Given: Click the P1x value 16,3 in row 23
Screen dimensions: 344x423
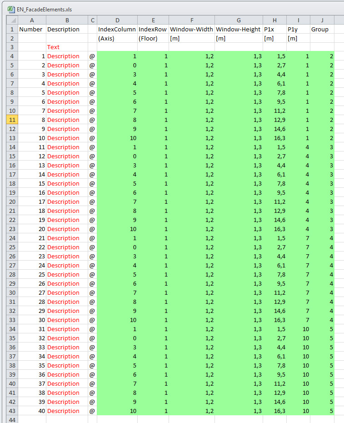Looking at the screenshot, I should 274,229.
